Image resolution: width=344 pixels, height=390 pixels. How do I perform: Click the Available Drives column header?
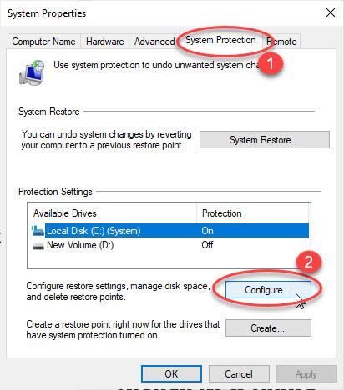pyautogui.click(x=112, y=213)
